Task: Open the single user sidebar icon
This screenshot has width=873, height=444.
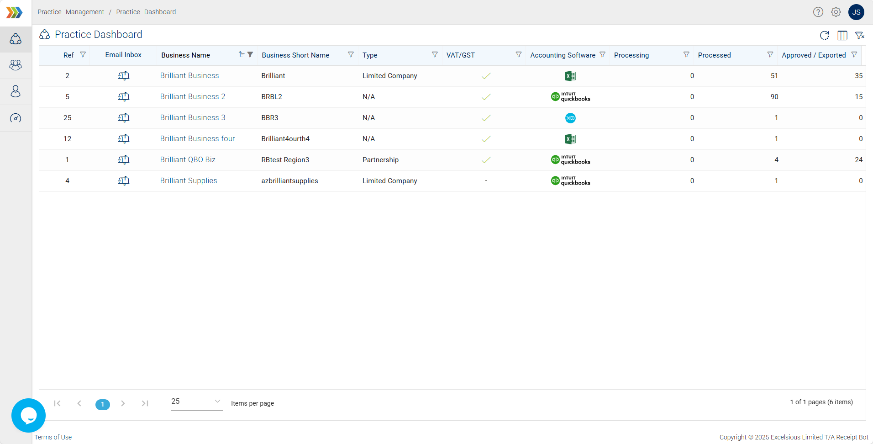Action: (x=16, y=91)
